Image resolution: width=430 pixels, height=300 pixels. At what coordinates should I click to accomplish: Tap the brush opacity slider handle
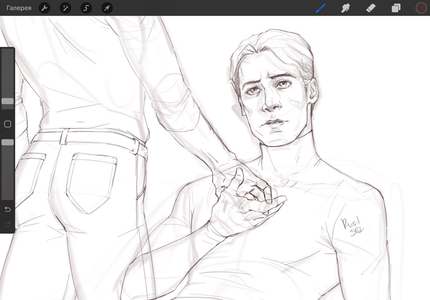pos(8,142)
